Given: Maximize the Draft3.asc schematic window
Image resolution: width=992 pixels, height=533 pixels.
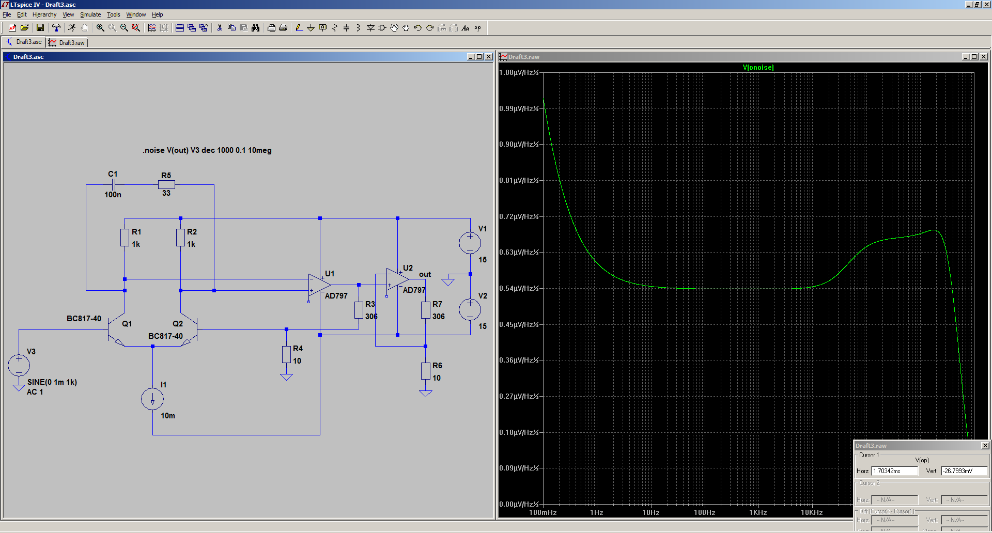Looking at the screenshot, I should [479, 57].
